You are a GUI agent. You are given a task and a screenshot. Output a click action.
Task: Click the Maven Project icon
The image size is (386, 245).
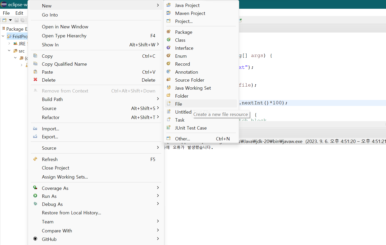click(169, 13)
